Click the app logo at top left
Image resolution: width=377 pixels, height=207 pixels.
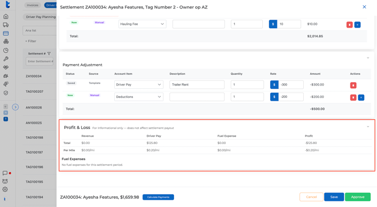point(7,4)
